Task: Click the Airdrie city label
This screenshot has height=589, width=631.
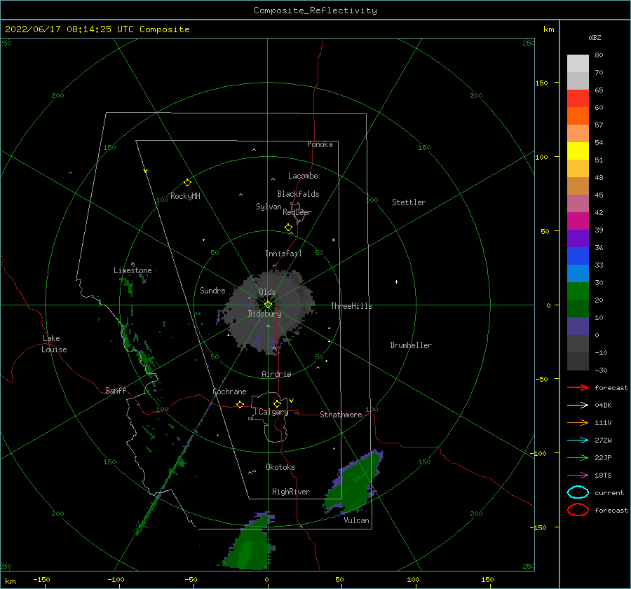Action: coord(276,374)
